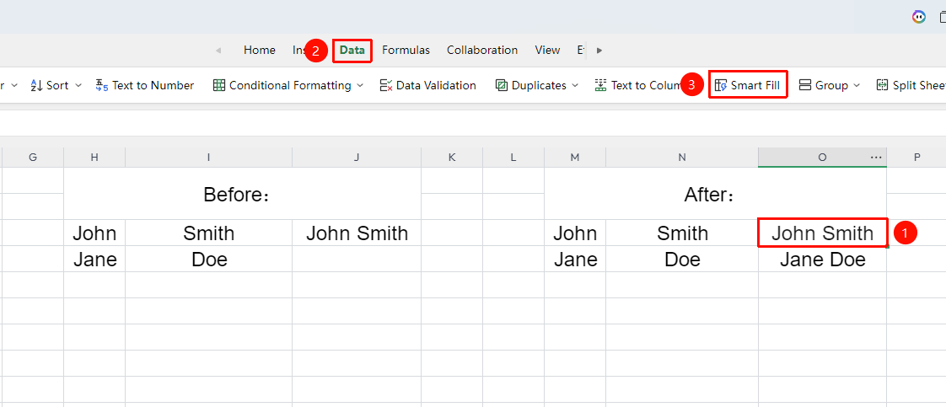Image resolution: width=946 pixels, height=407 pixels.
Task: Select cell "Jane" in column M
Action: [x=575, y=260]
